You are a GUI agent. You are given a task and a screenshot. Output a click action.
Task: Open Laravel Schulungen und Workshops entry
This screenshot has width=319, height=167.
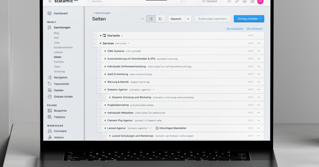133,136
